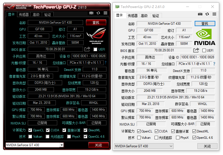
Task: Toggle 直接计算 checkbox in standard window
Action: (173, 131)
